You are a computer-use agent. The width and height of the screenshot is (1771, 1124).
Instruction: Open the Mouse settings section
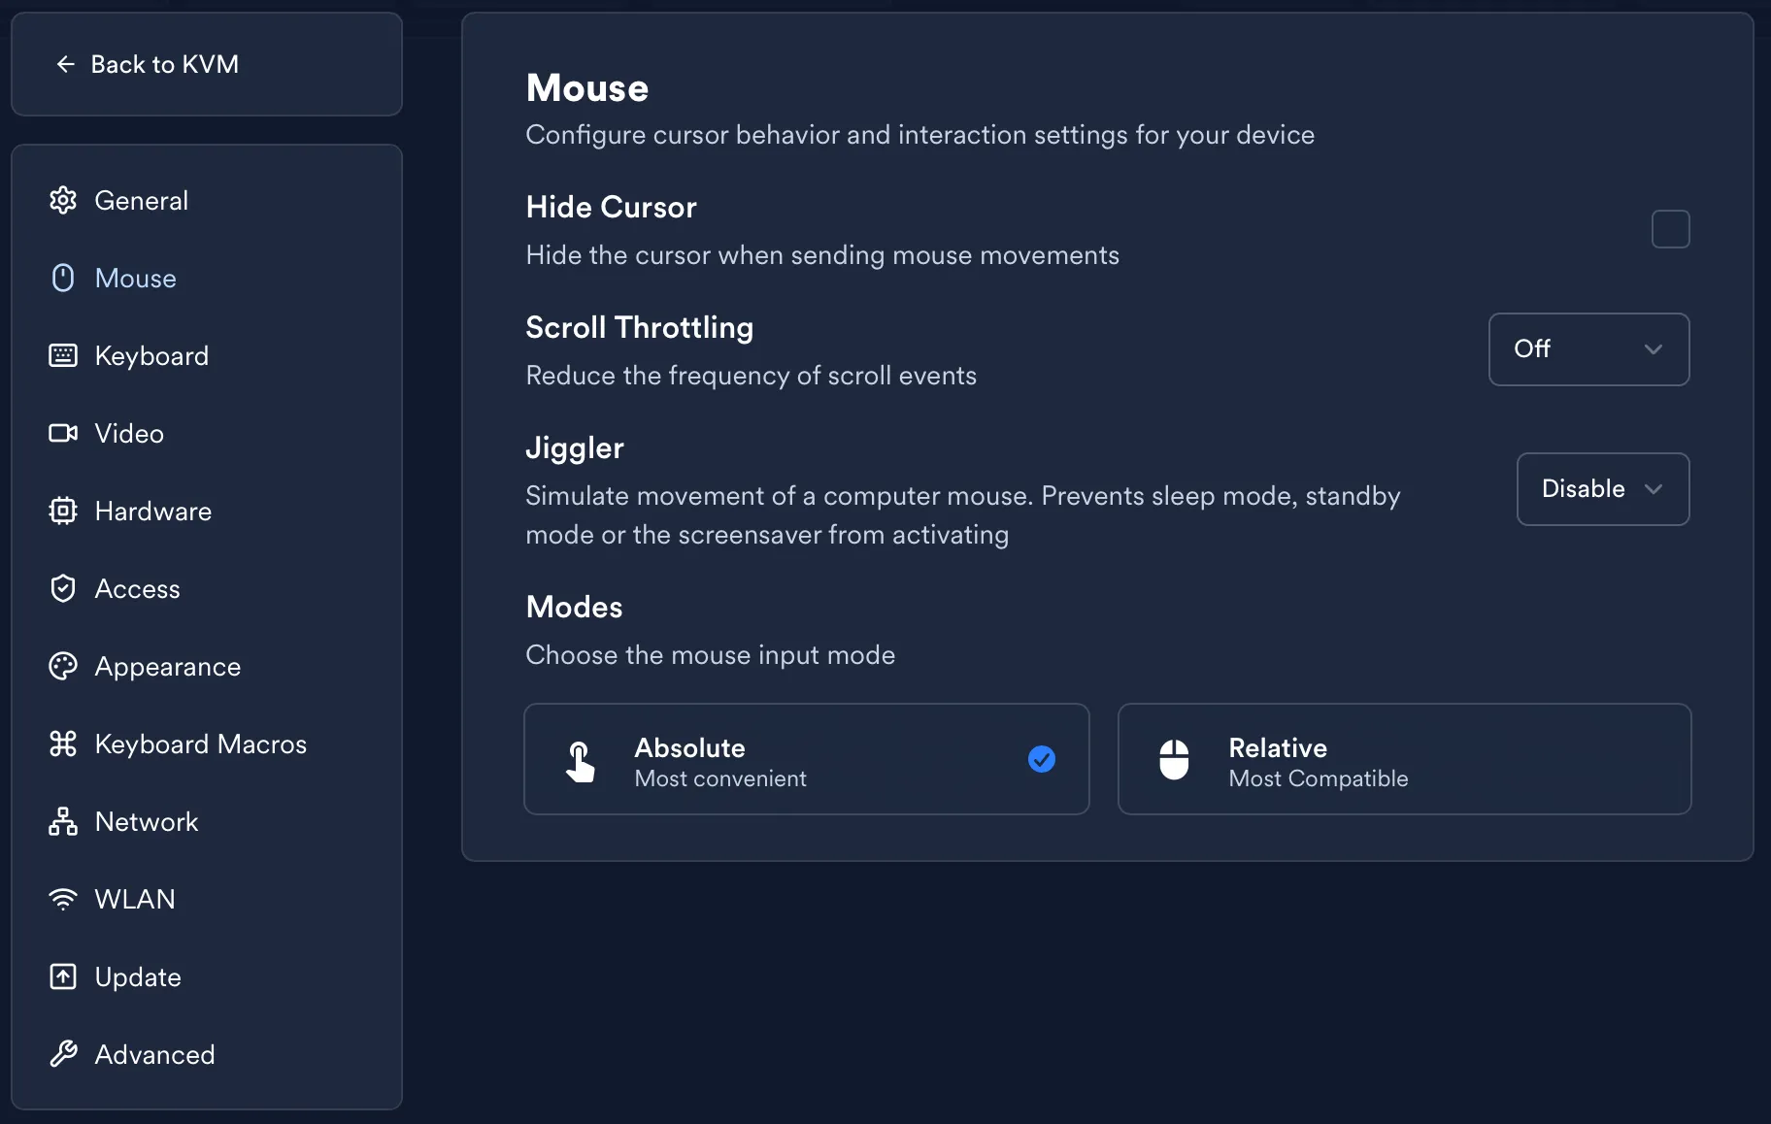click(136, 279)
